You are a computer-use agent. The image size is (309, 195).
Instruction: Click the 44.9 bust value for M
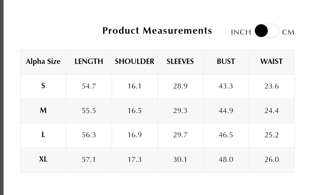(226, 111)
